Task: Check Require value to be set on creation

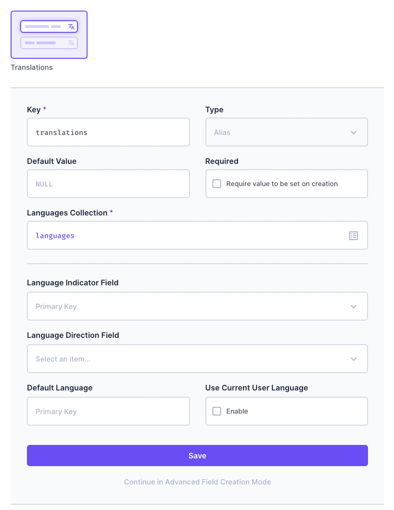Action: point(216,183)
